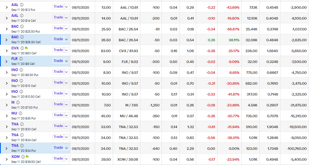Open AAL symbol link in $14 Call row

coord(15,15)
